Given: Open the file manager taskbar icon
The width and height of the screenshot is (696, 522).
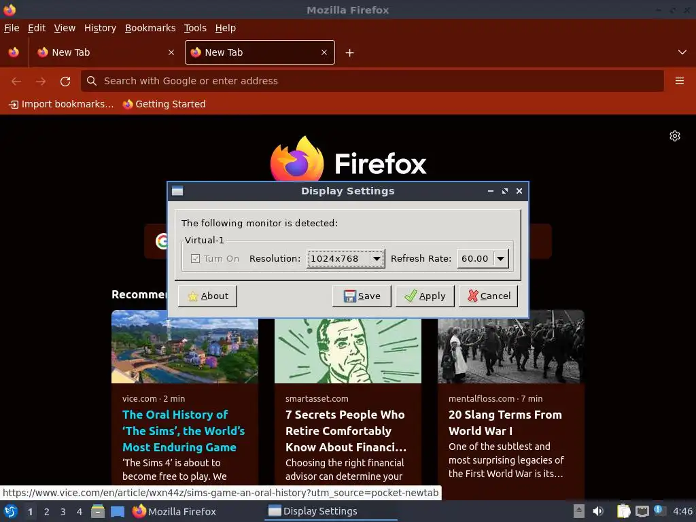Looking at the screenshot, I should [x=98, y=511].
